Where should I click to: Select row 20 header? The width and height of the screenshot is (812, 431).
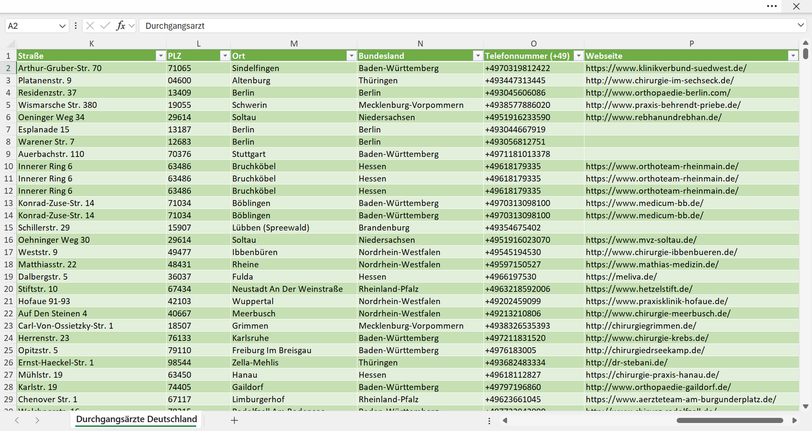click(8, 289)
